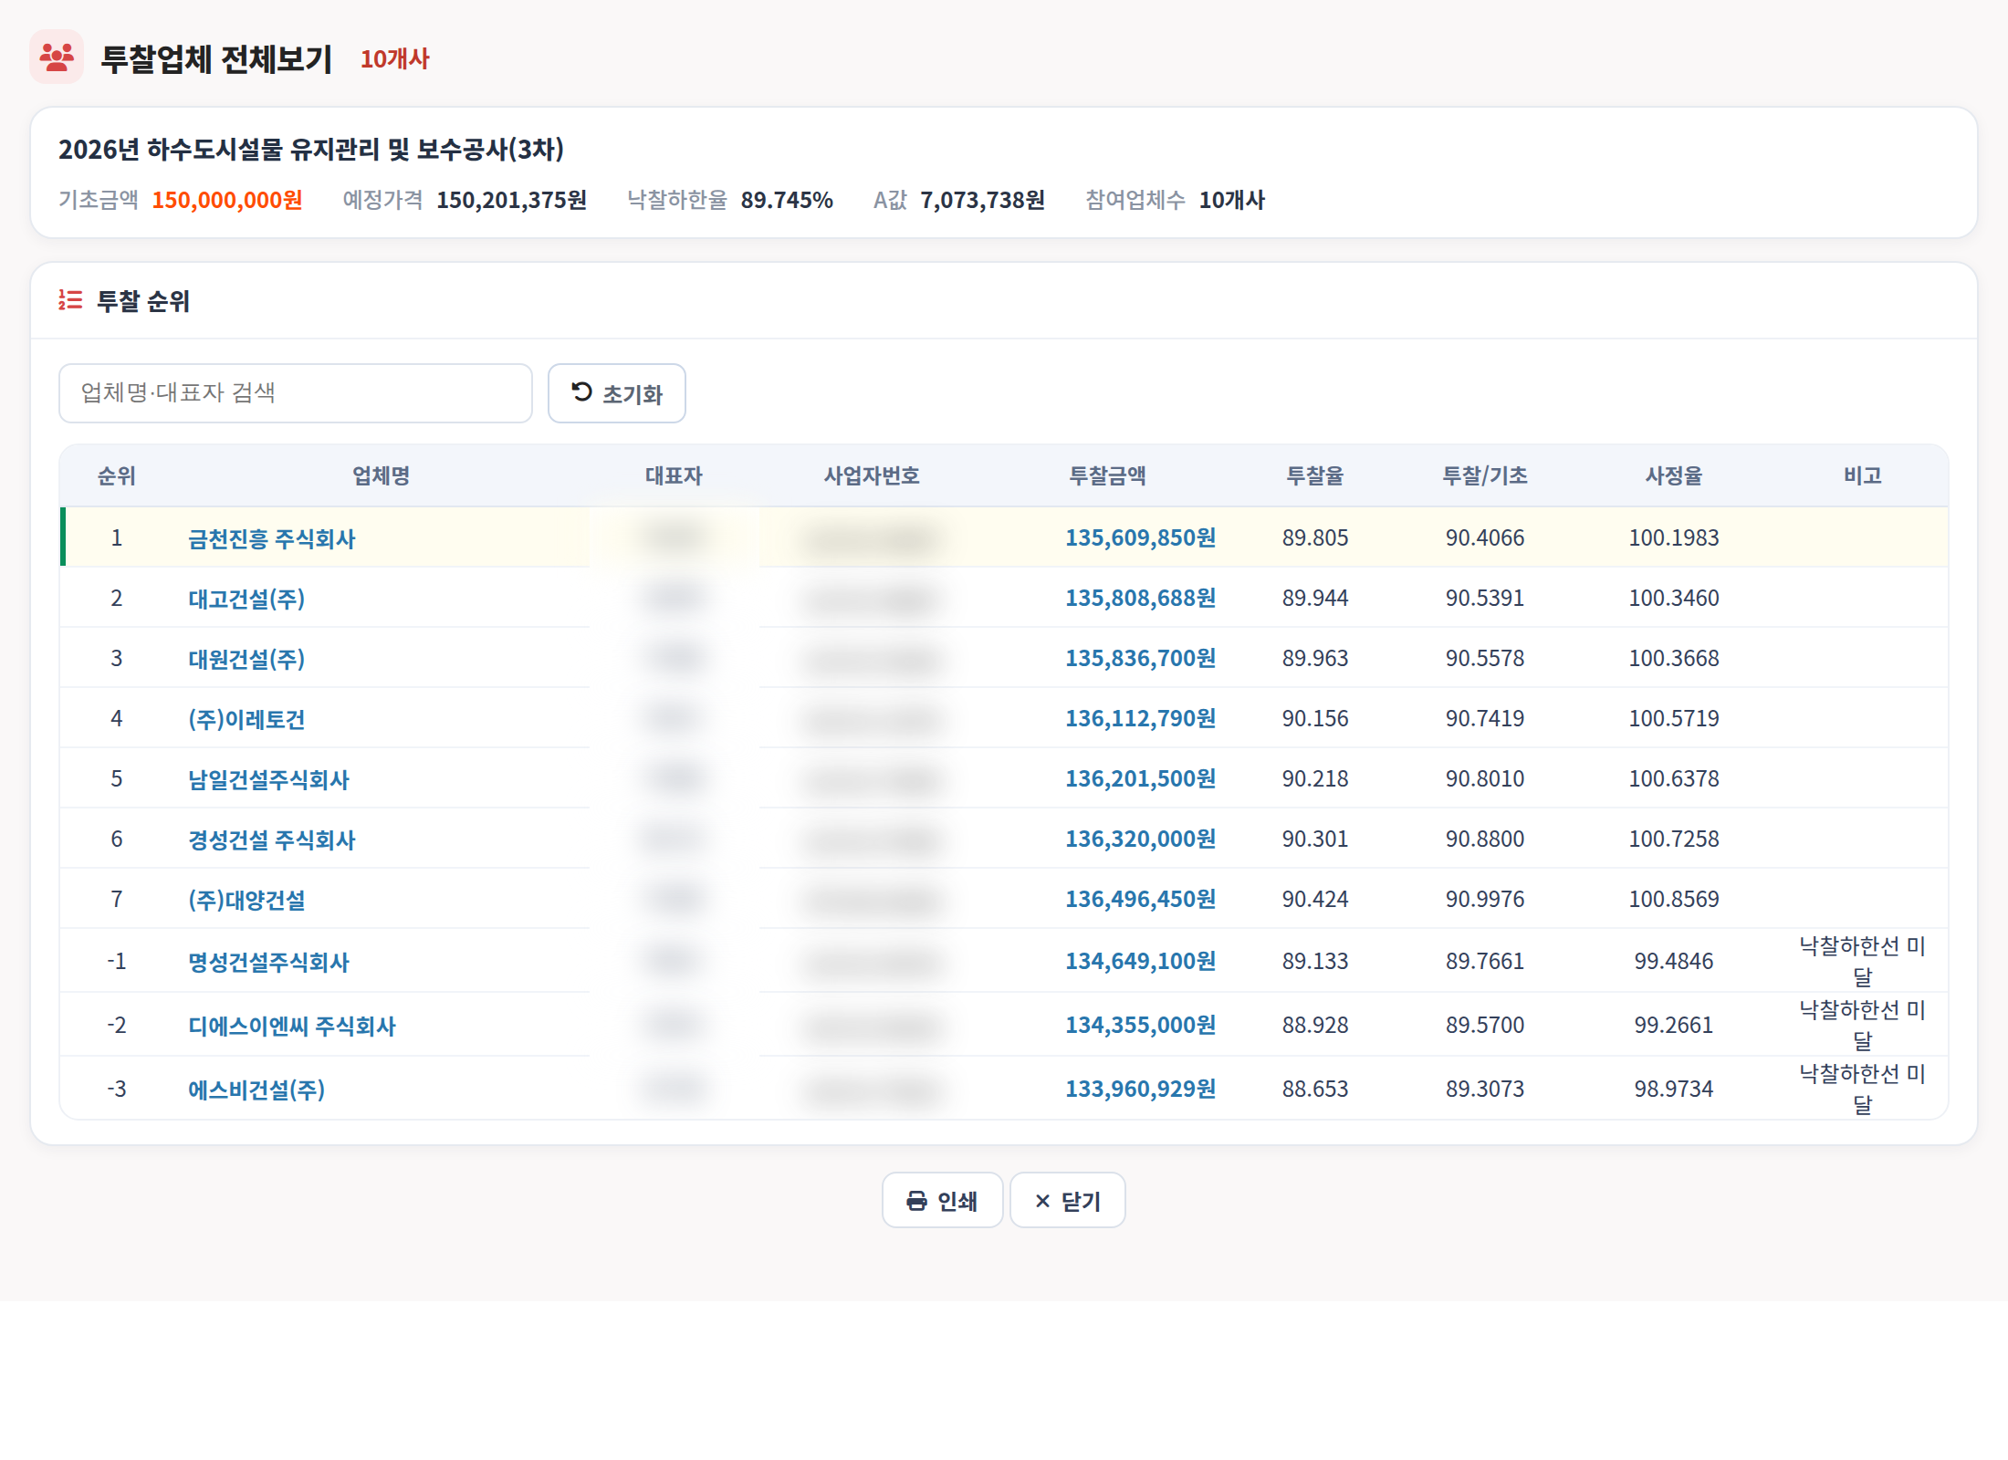Open 경성건설 주식회사 details
The image size is (2008, 1460).
[271, 839]
